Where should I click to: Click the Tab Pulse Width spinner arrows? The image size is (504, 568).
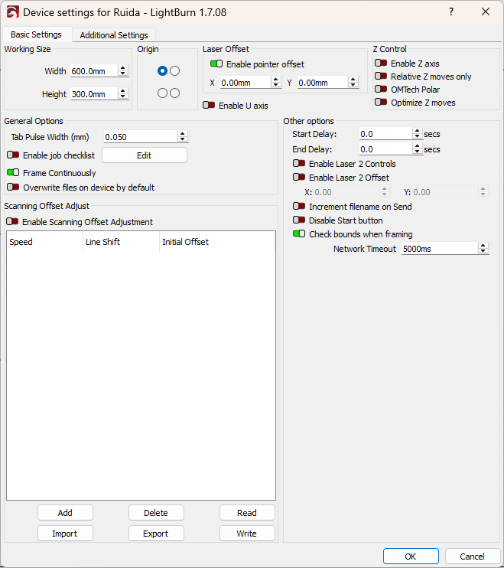pyautogui.click(x=183, y=136)
